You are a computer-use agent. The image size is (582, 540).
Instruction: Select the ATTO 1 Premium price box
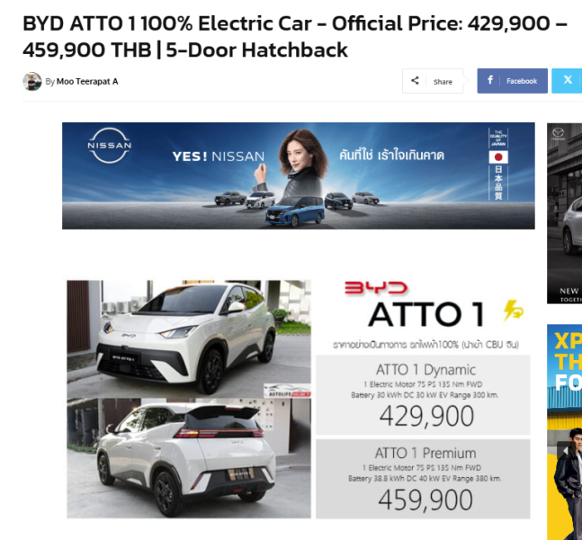tap(423, 479)
